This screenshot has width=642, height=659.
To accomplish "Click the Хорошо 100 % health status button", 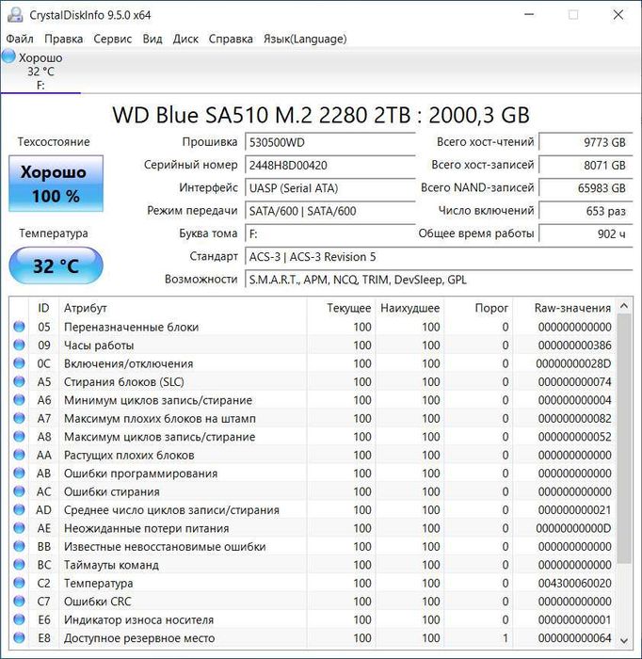I will click(56, 184).
